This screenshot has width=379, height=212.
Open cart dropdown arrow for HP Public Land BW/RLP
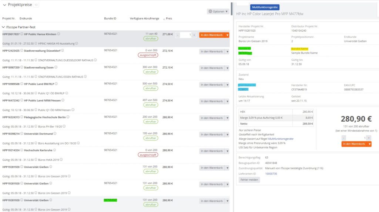coord(228,85)
